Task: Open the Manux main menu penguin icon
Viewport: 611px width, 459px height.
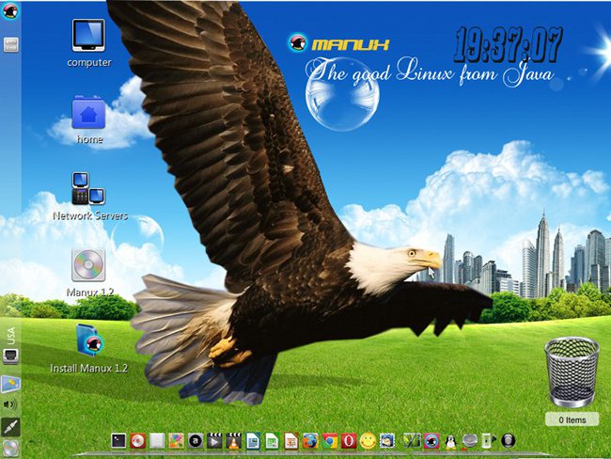Action: tap(10, 11)
